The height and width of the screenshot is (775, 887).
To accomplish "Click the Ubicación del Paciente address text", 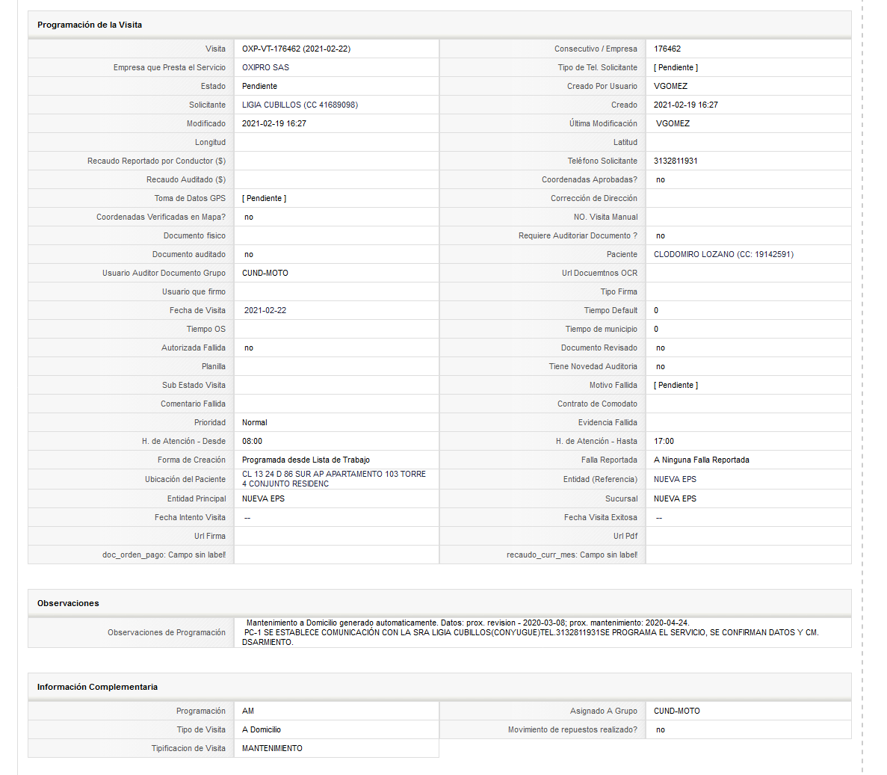I will 334,478.
